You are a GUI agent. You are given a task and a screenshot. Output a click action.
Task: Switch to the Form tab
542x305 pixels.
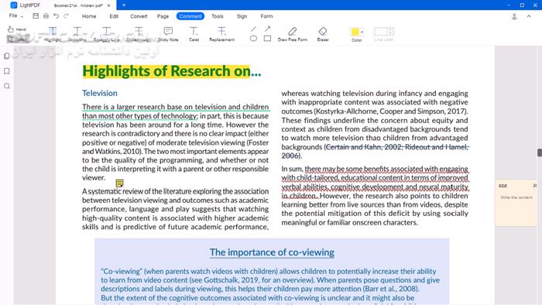tap(266, 16)
